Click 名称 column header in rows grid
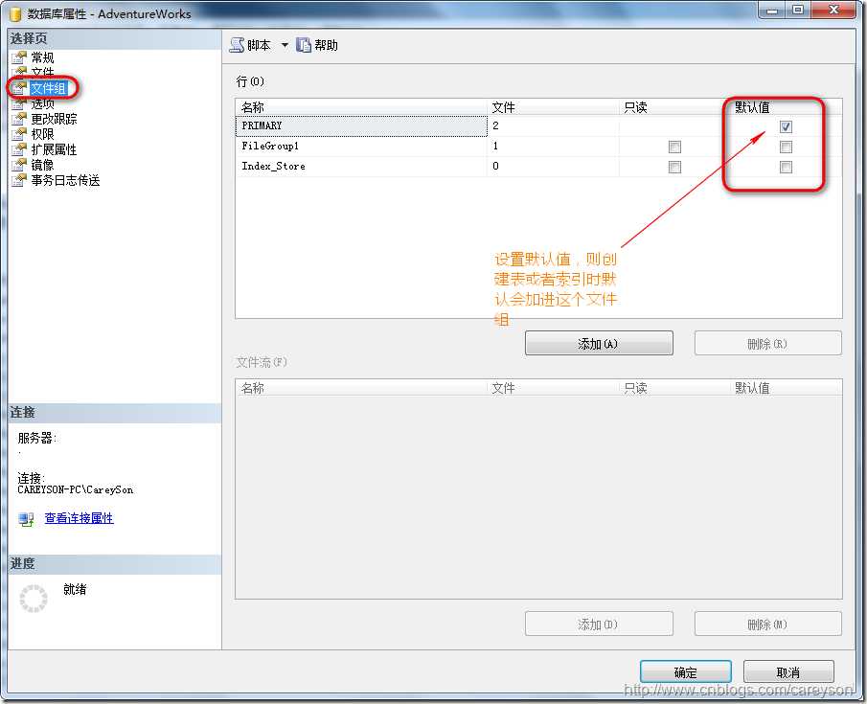The height and width of the screenshot is (704, 867). [361, 107]
